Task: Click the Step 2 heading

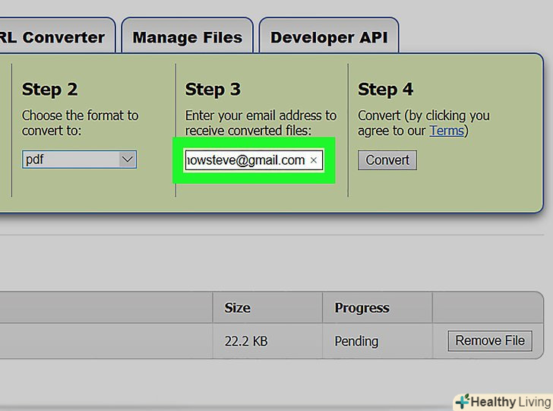Action: [x=50, y=90]
